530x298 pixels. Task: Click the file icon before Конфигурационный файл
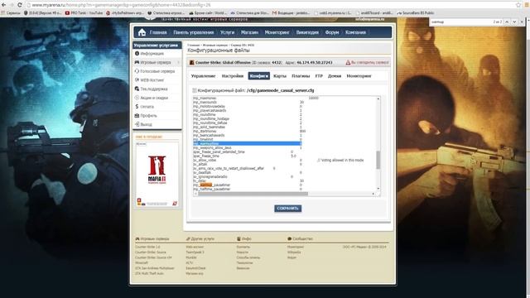195,90
